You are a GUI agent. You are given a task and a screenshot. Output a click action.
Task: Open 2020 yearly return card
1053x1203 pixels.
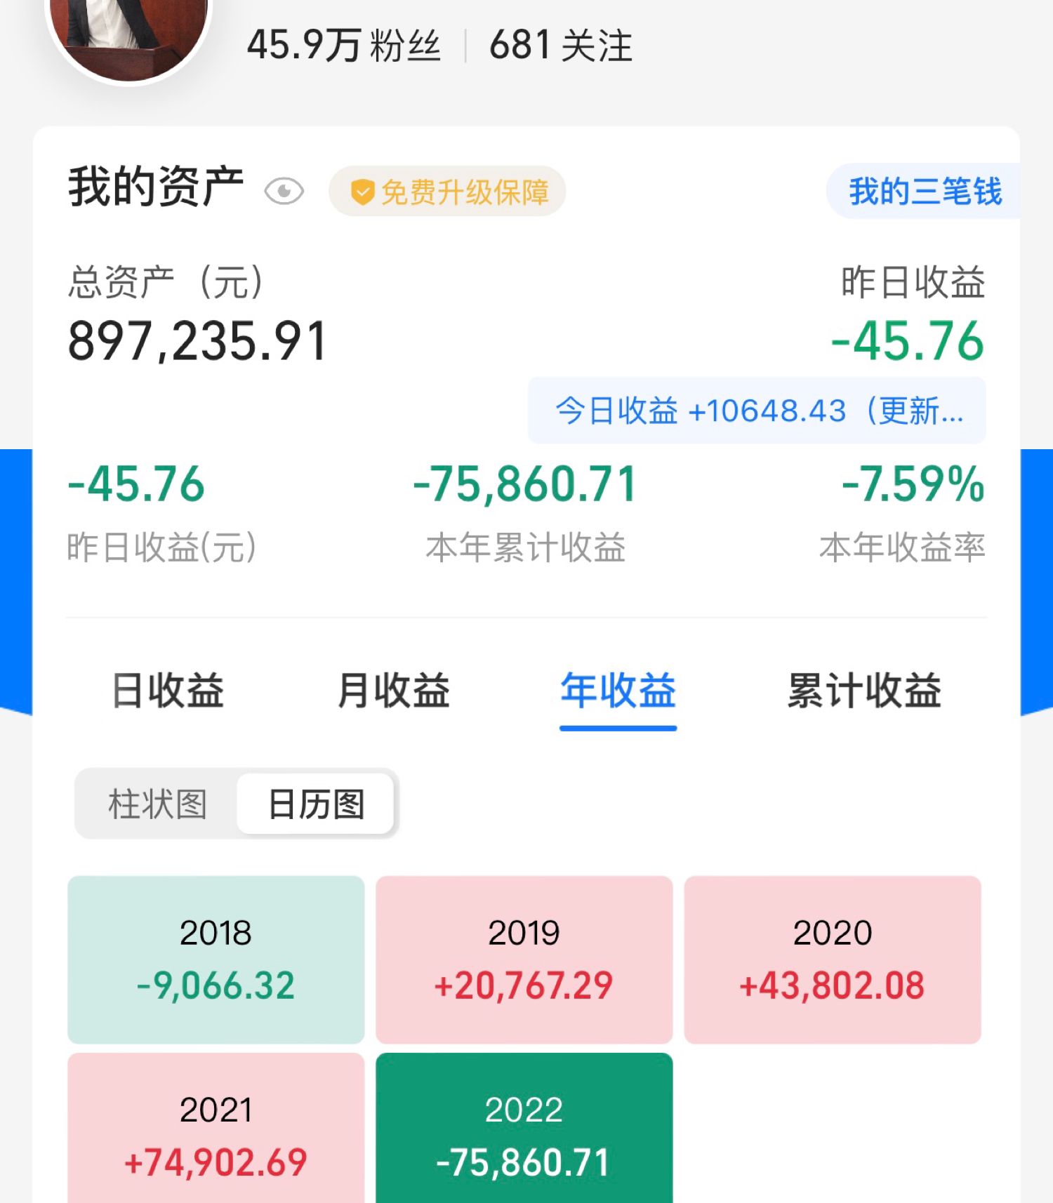[x=833, y=959]
